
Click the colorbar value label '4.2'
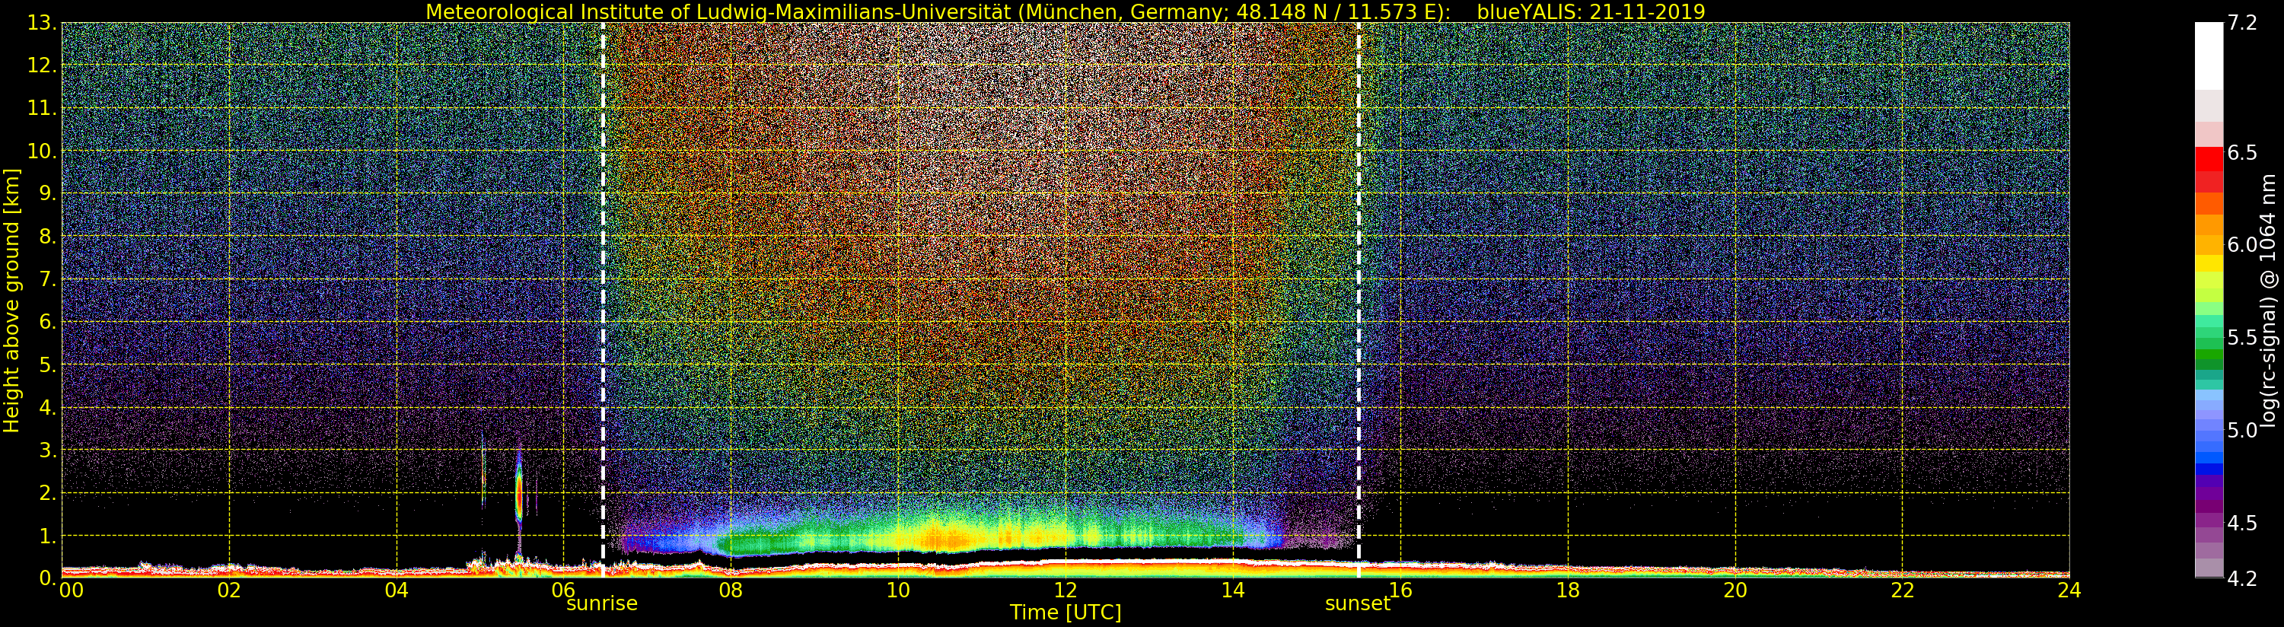2241,578
